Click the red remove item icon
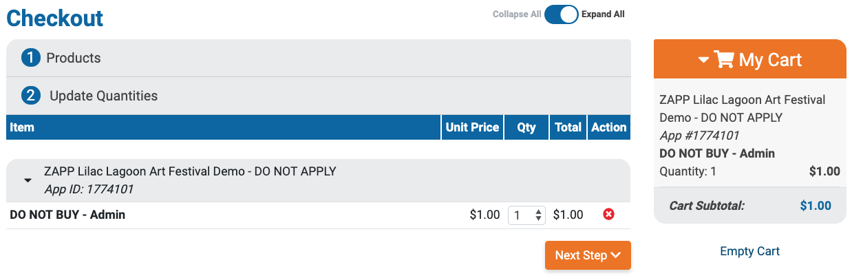The width and height of the screenshot is (852, 278). [608, 215]
